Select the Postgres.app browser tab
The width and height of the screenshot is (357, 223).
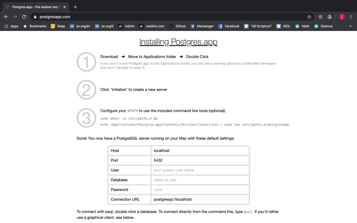(x=36, y=7)
